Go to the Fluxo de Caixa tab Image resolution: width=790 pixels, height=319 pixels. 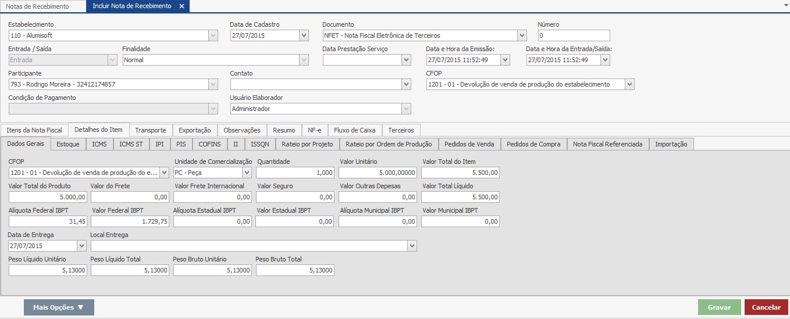click(354, 130)
